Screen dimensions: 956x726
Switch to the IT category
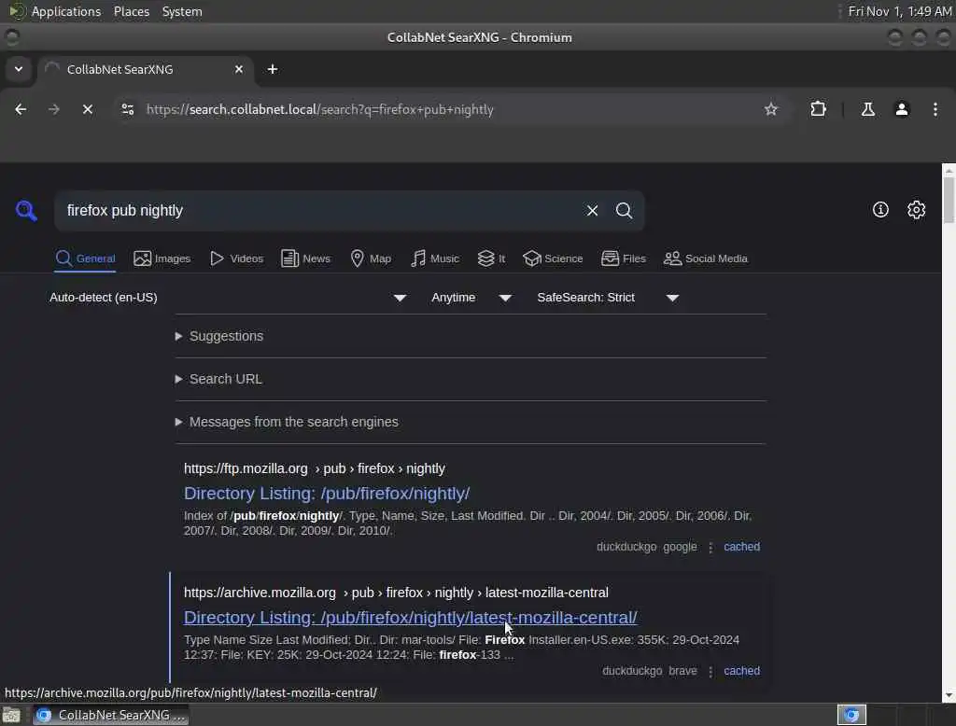(x=491, y=258)
